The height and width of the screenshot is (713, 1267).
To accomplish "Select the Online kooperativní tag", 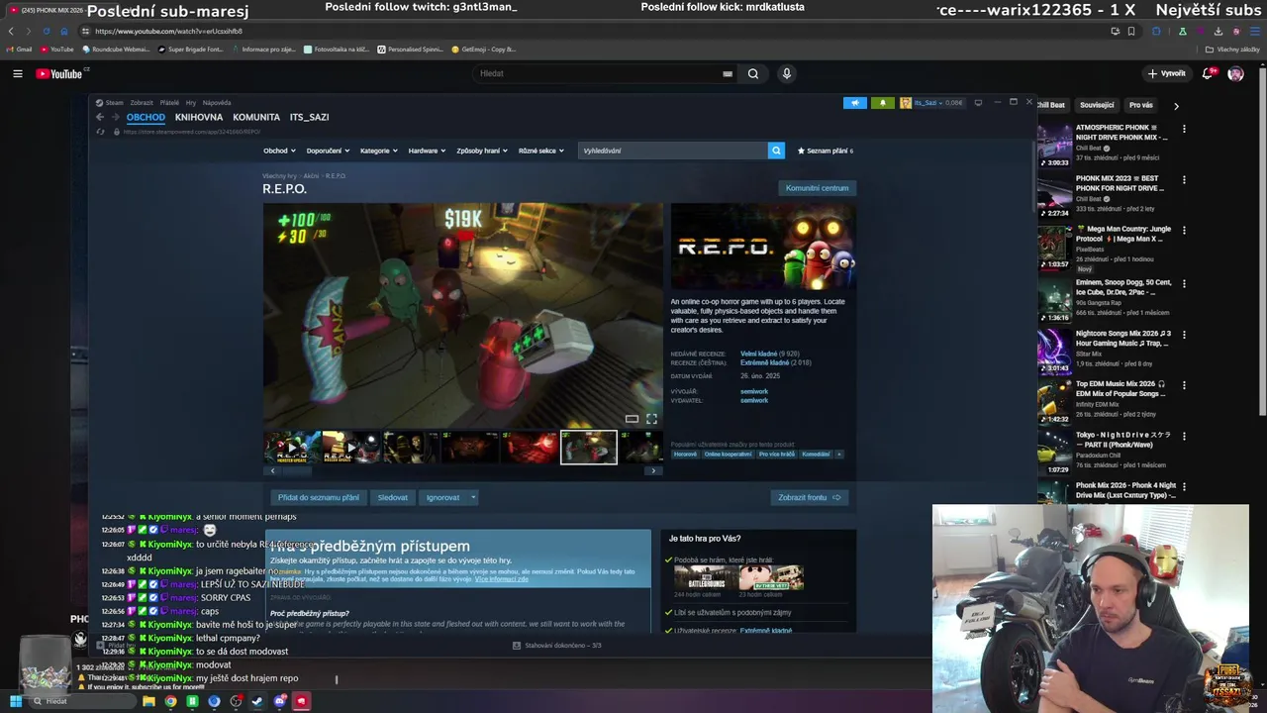I will tap(728, 455).
